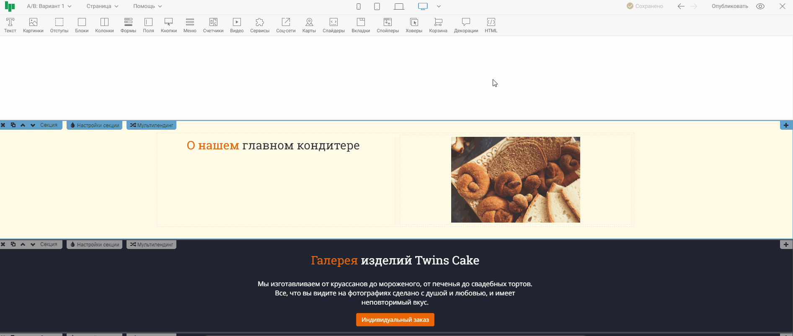This screenshot has width=793, height=336.
Task: Add a Картинки image element
Action: pos(33,25)
